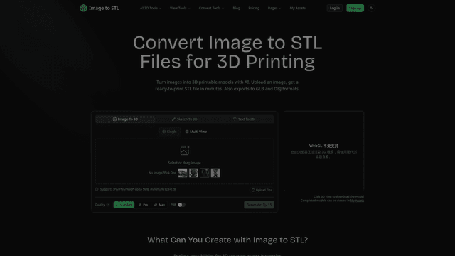Go to the Blog page

click(x=237, y=8)
